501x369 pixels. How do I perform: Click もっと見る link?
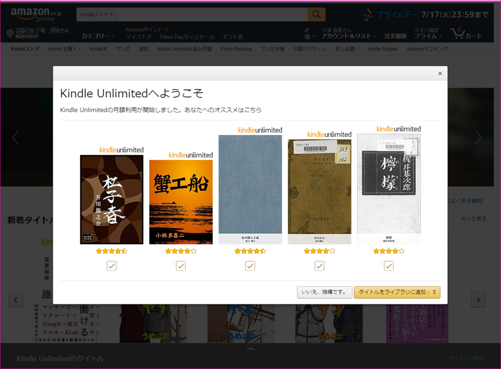[x=474, y=219]
